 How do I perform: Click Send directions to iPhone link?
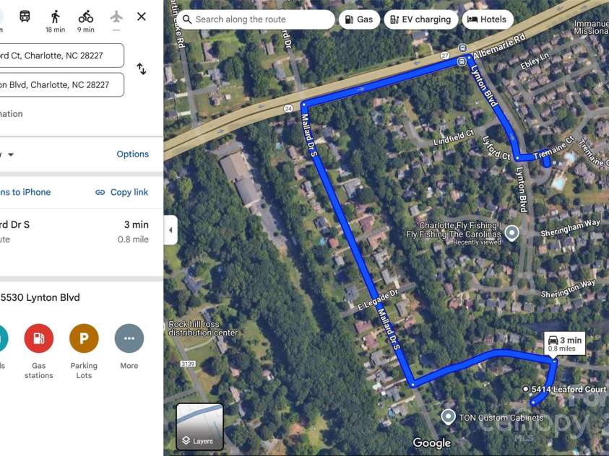click(x=25, y=192)
